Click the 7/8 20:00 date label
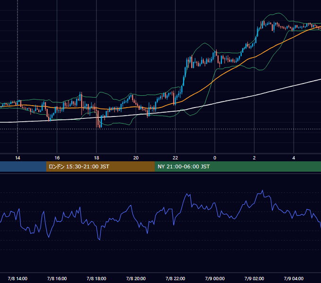321x283 pixels. (136, 278)
